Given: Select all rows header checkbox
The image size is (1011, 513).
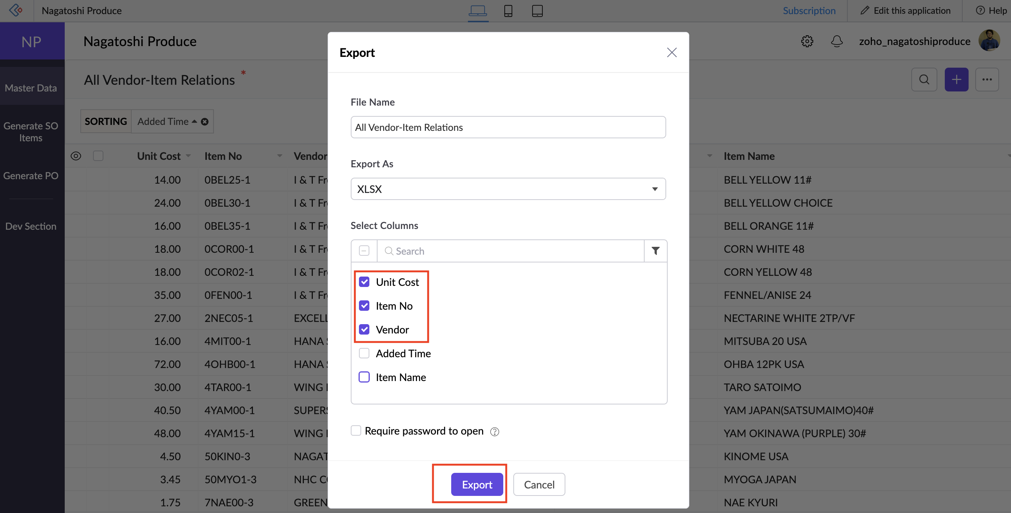Looking at the screenshot, I should tap(98, 156).
